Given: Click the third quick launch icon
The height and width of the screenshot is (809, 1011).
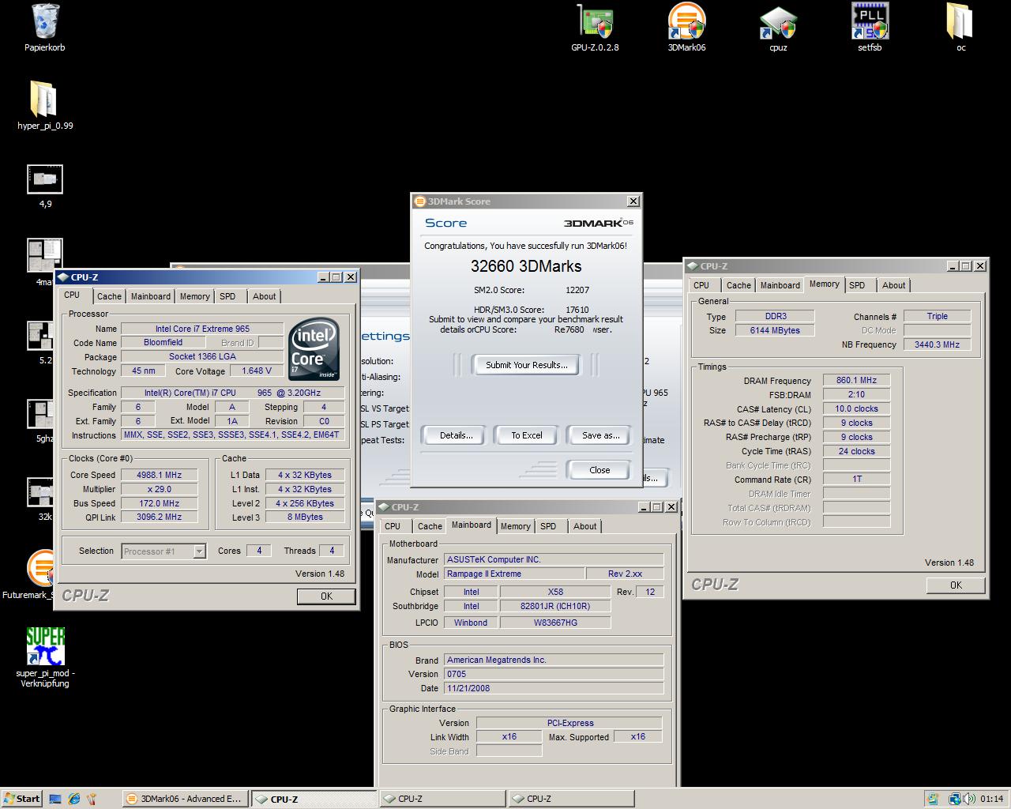Looking at the screenshot, I should click(x=92, y=799).
